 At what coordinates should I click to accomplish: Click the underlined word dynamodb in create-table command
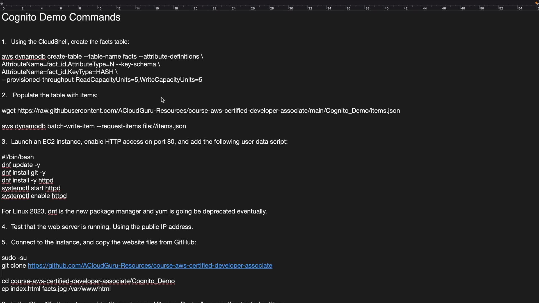click(x=30, y=57)
